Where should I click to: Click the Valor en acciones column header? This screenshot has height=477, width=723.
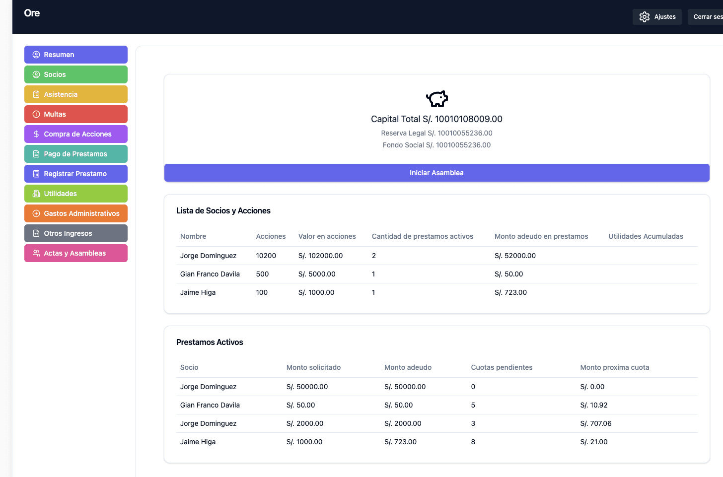click(327, 236)
